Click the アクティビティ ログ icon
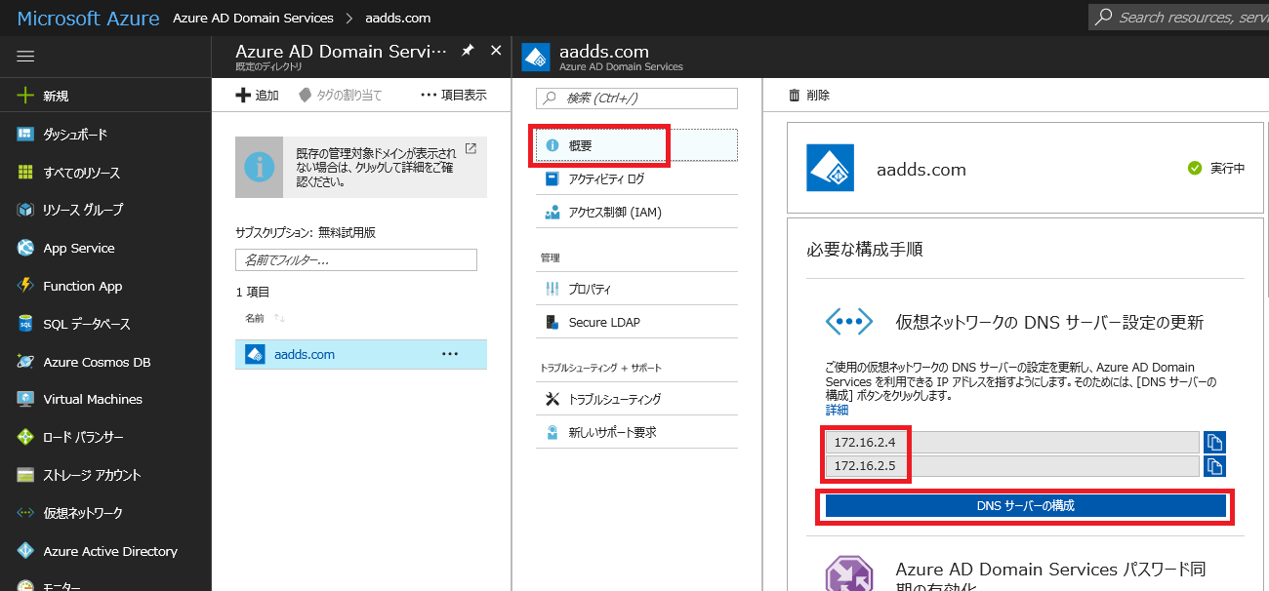 click(552, 178)
